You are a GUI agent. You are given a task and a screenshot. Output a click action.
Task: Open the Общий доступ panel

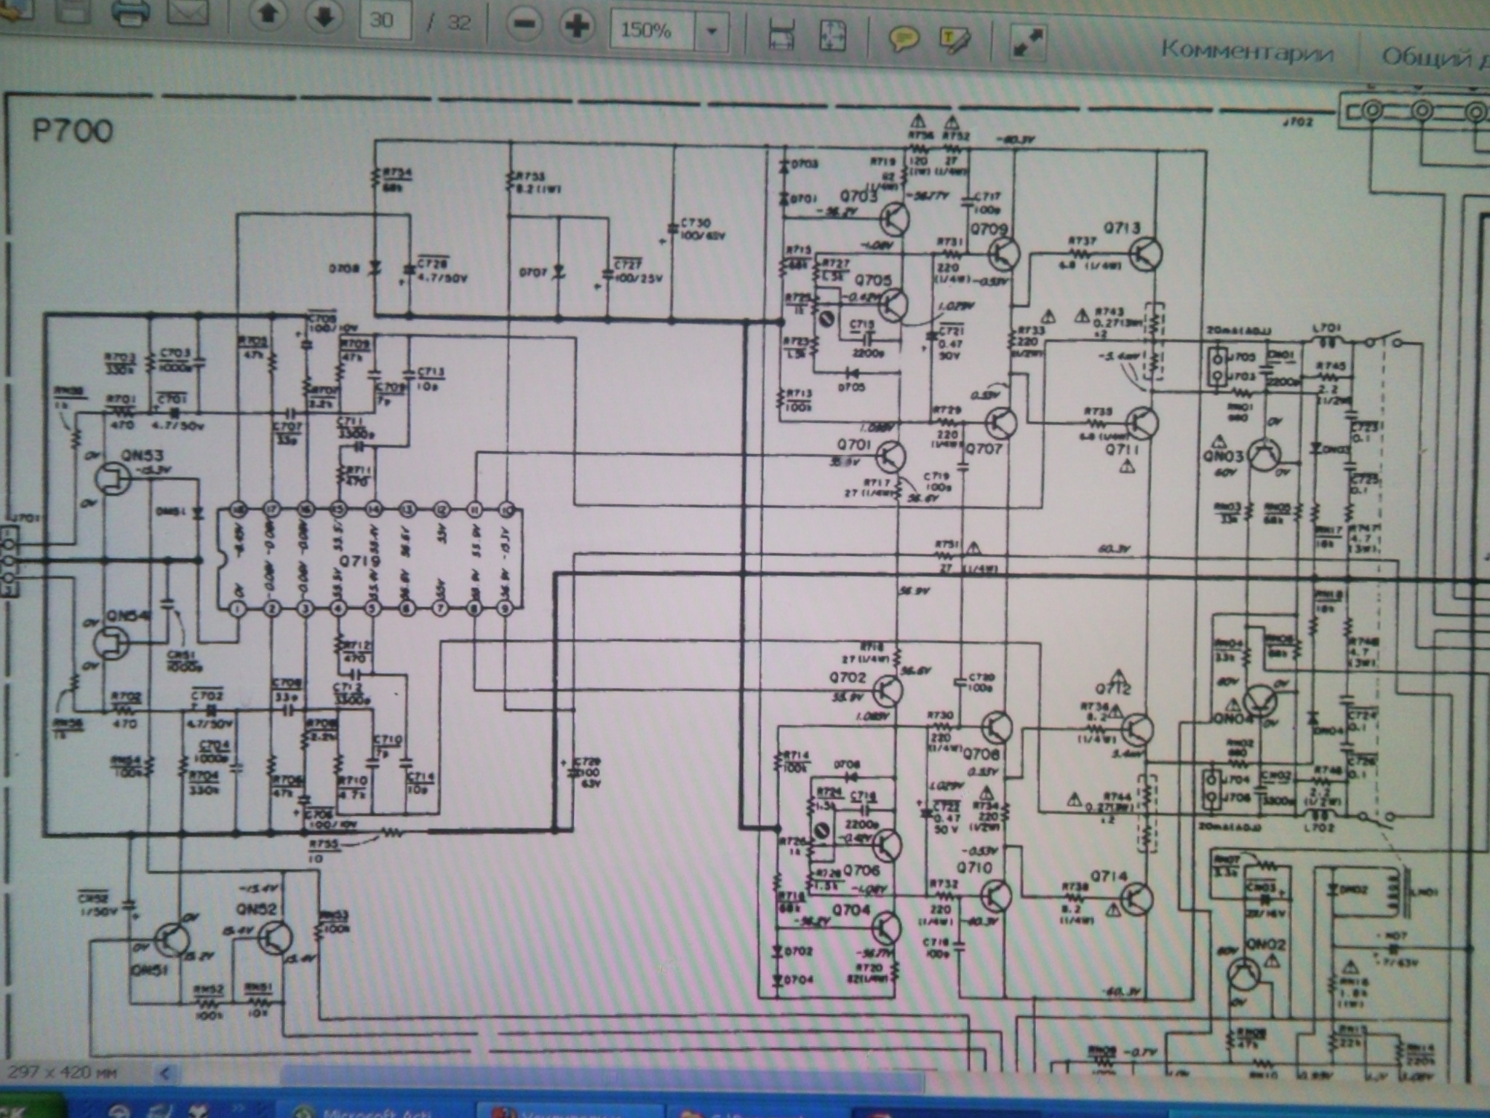pyautogui.click(x=1433, y=57)
